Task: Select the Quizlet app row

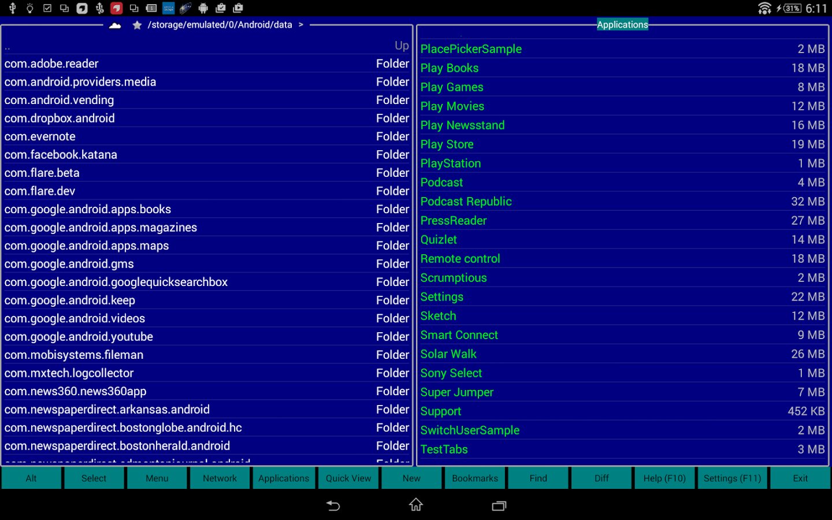Action: [x=623, y=240]
